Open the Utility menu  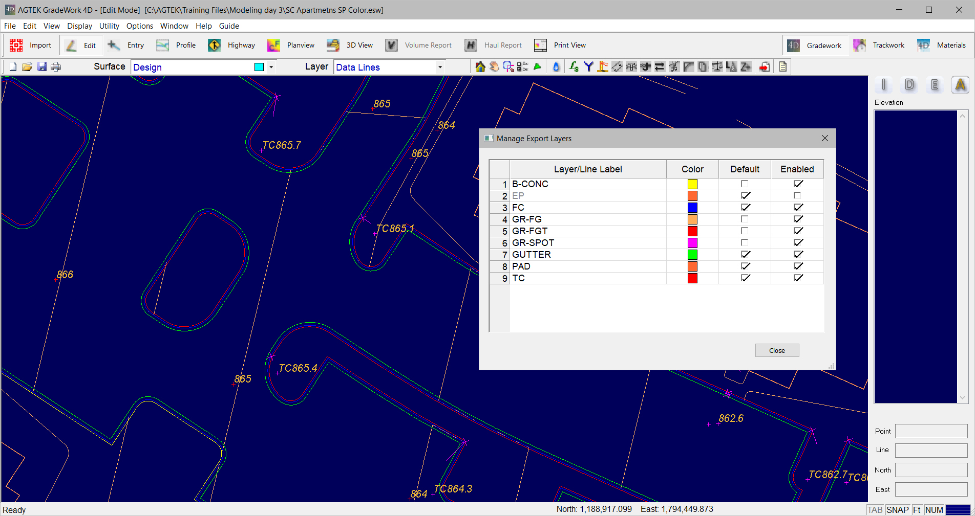point(109,26)
